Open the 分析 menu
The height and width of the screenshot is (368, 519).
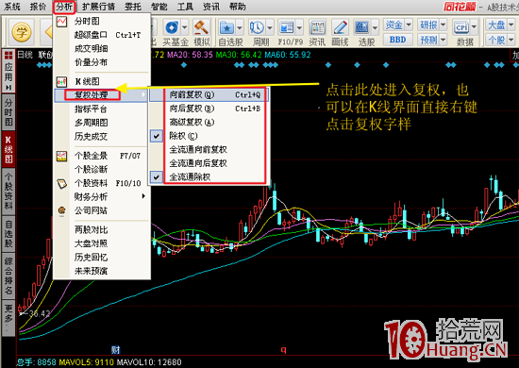click(64, 7)
